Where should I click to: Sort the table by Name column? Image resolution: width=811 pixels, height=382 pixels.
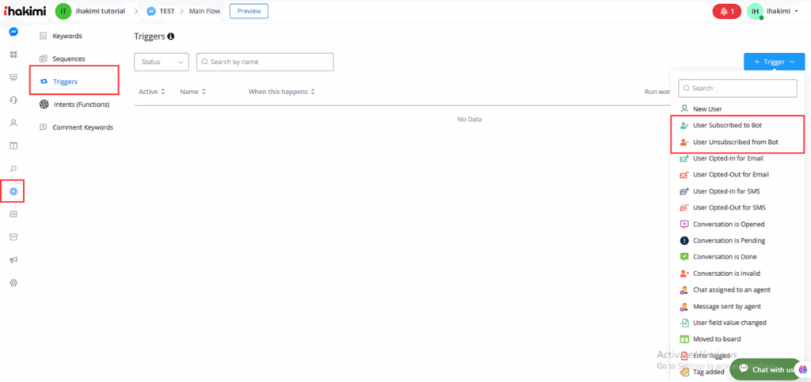pyautogui.click(x=192, y=92)
